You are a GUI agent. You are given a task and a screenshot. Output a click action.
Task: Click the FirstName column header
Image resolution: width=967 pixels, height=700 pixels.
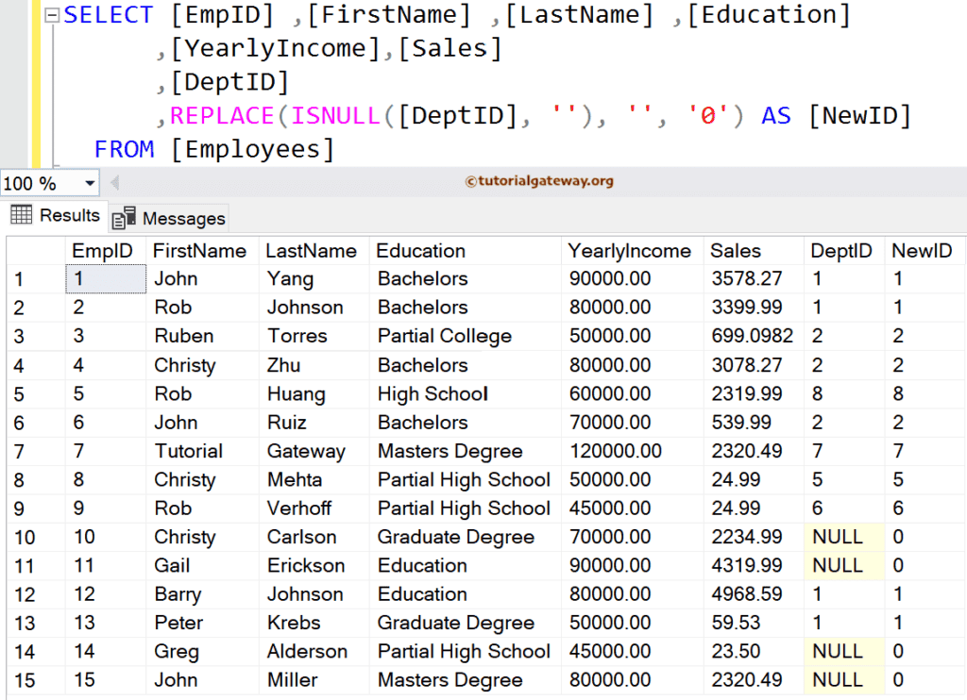[x=200, y=251]
